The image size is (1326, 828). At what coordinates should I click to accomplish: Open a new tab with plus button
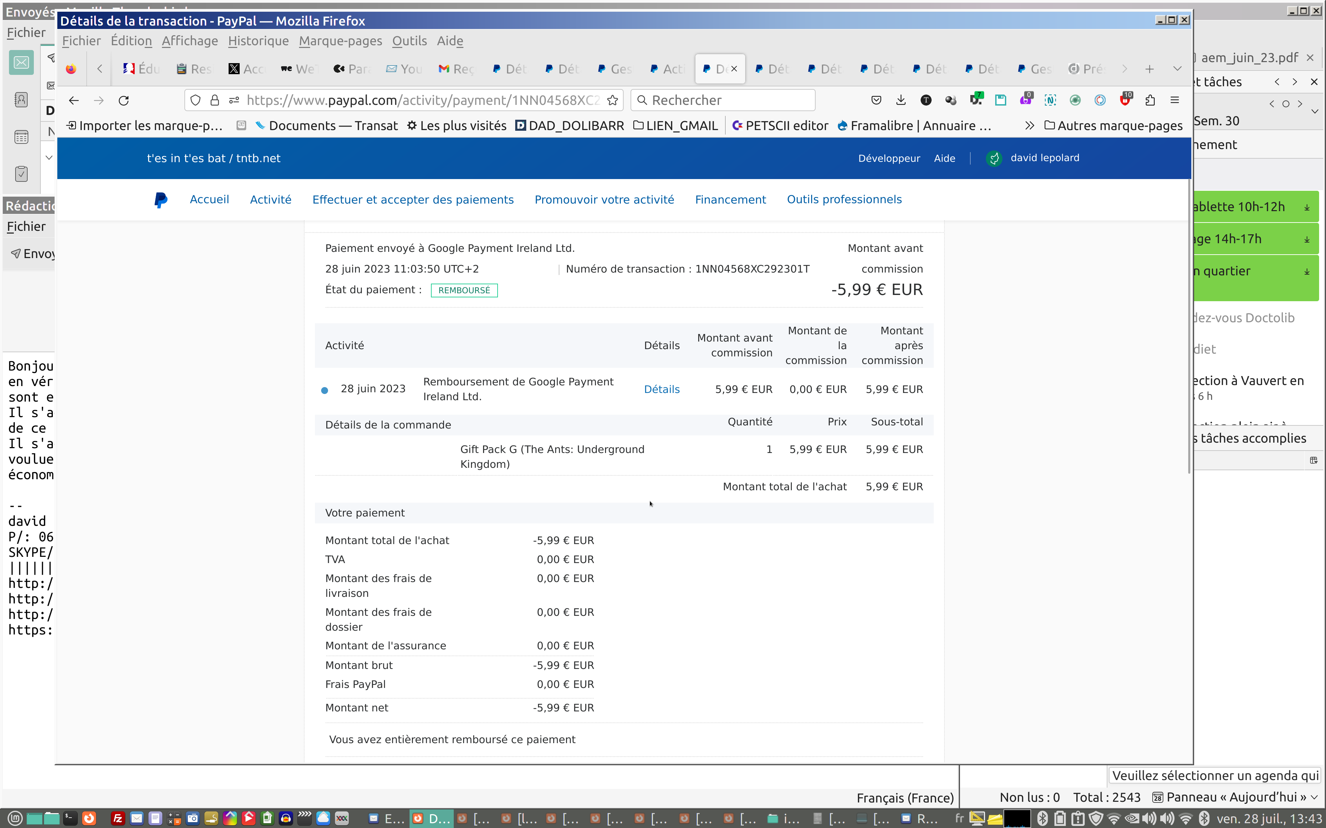click(x=1150, y=69)
